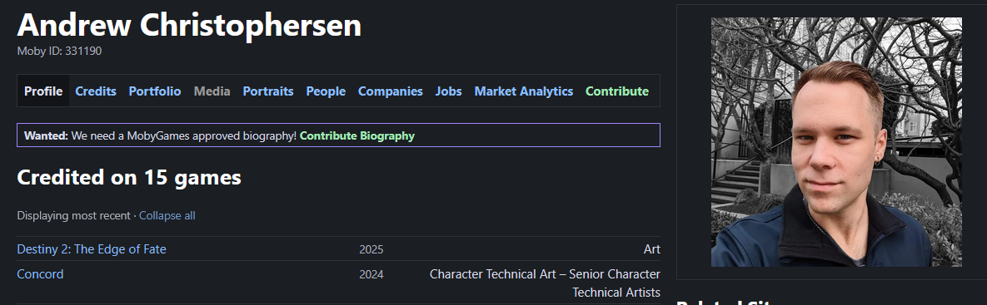Click the Wanted biography notice banner
This screenshot has width=987, height=305.
pyautogui.click(x=339, y=135)
